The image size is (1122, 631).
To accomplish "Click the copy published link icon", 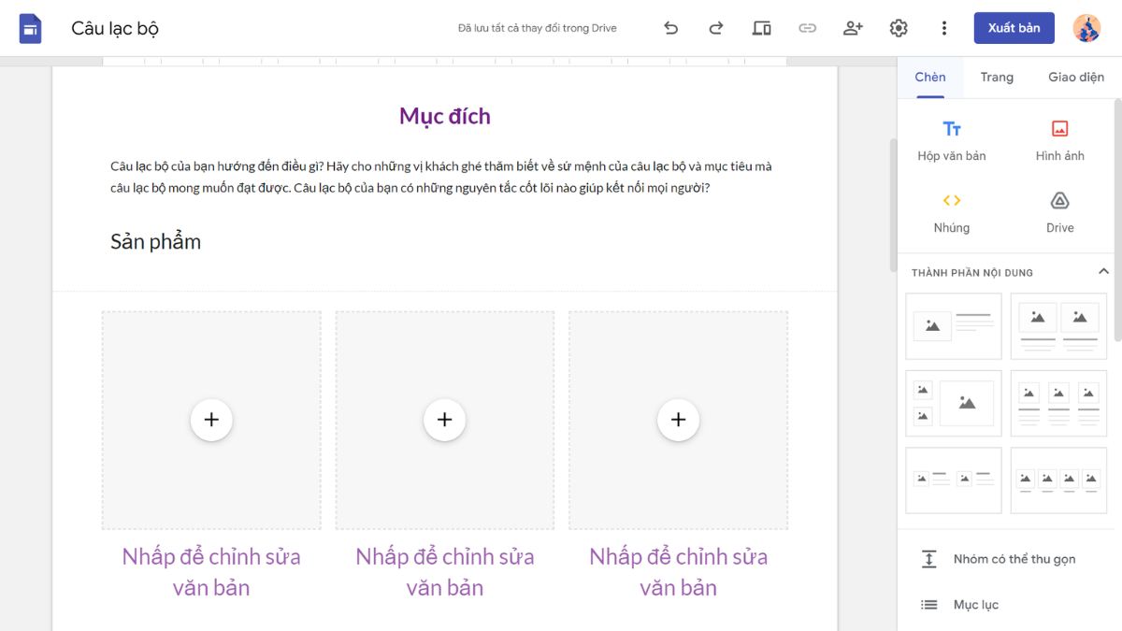I will [808, 28].
